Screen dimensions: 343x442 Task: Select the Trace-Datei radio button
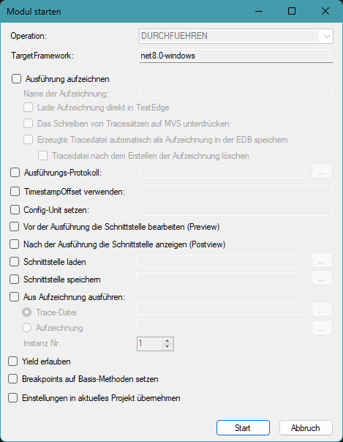(27, 312)
